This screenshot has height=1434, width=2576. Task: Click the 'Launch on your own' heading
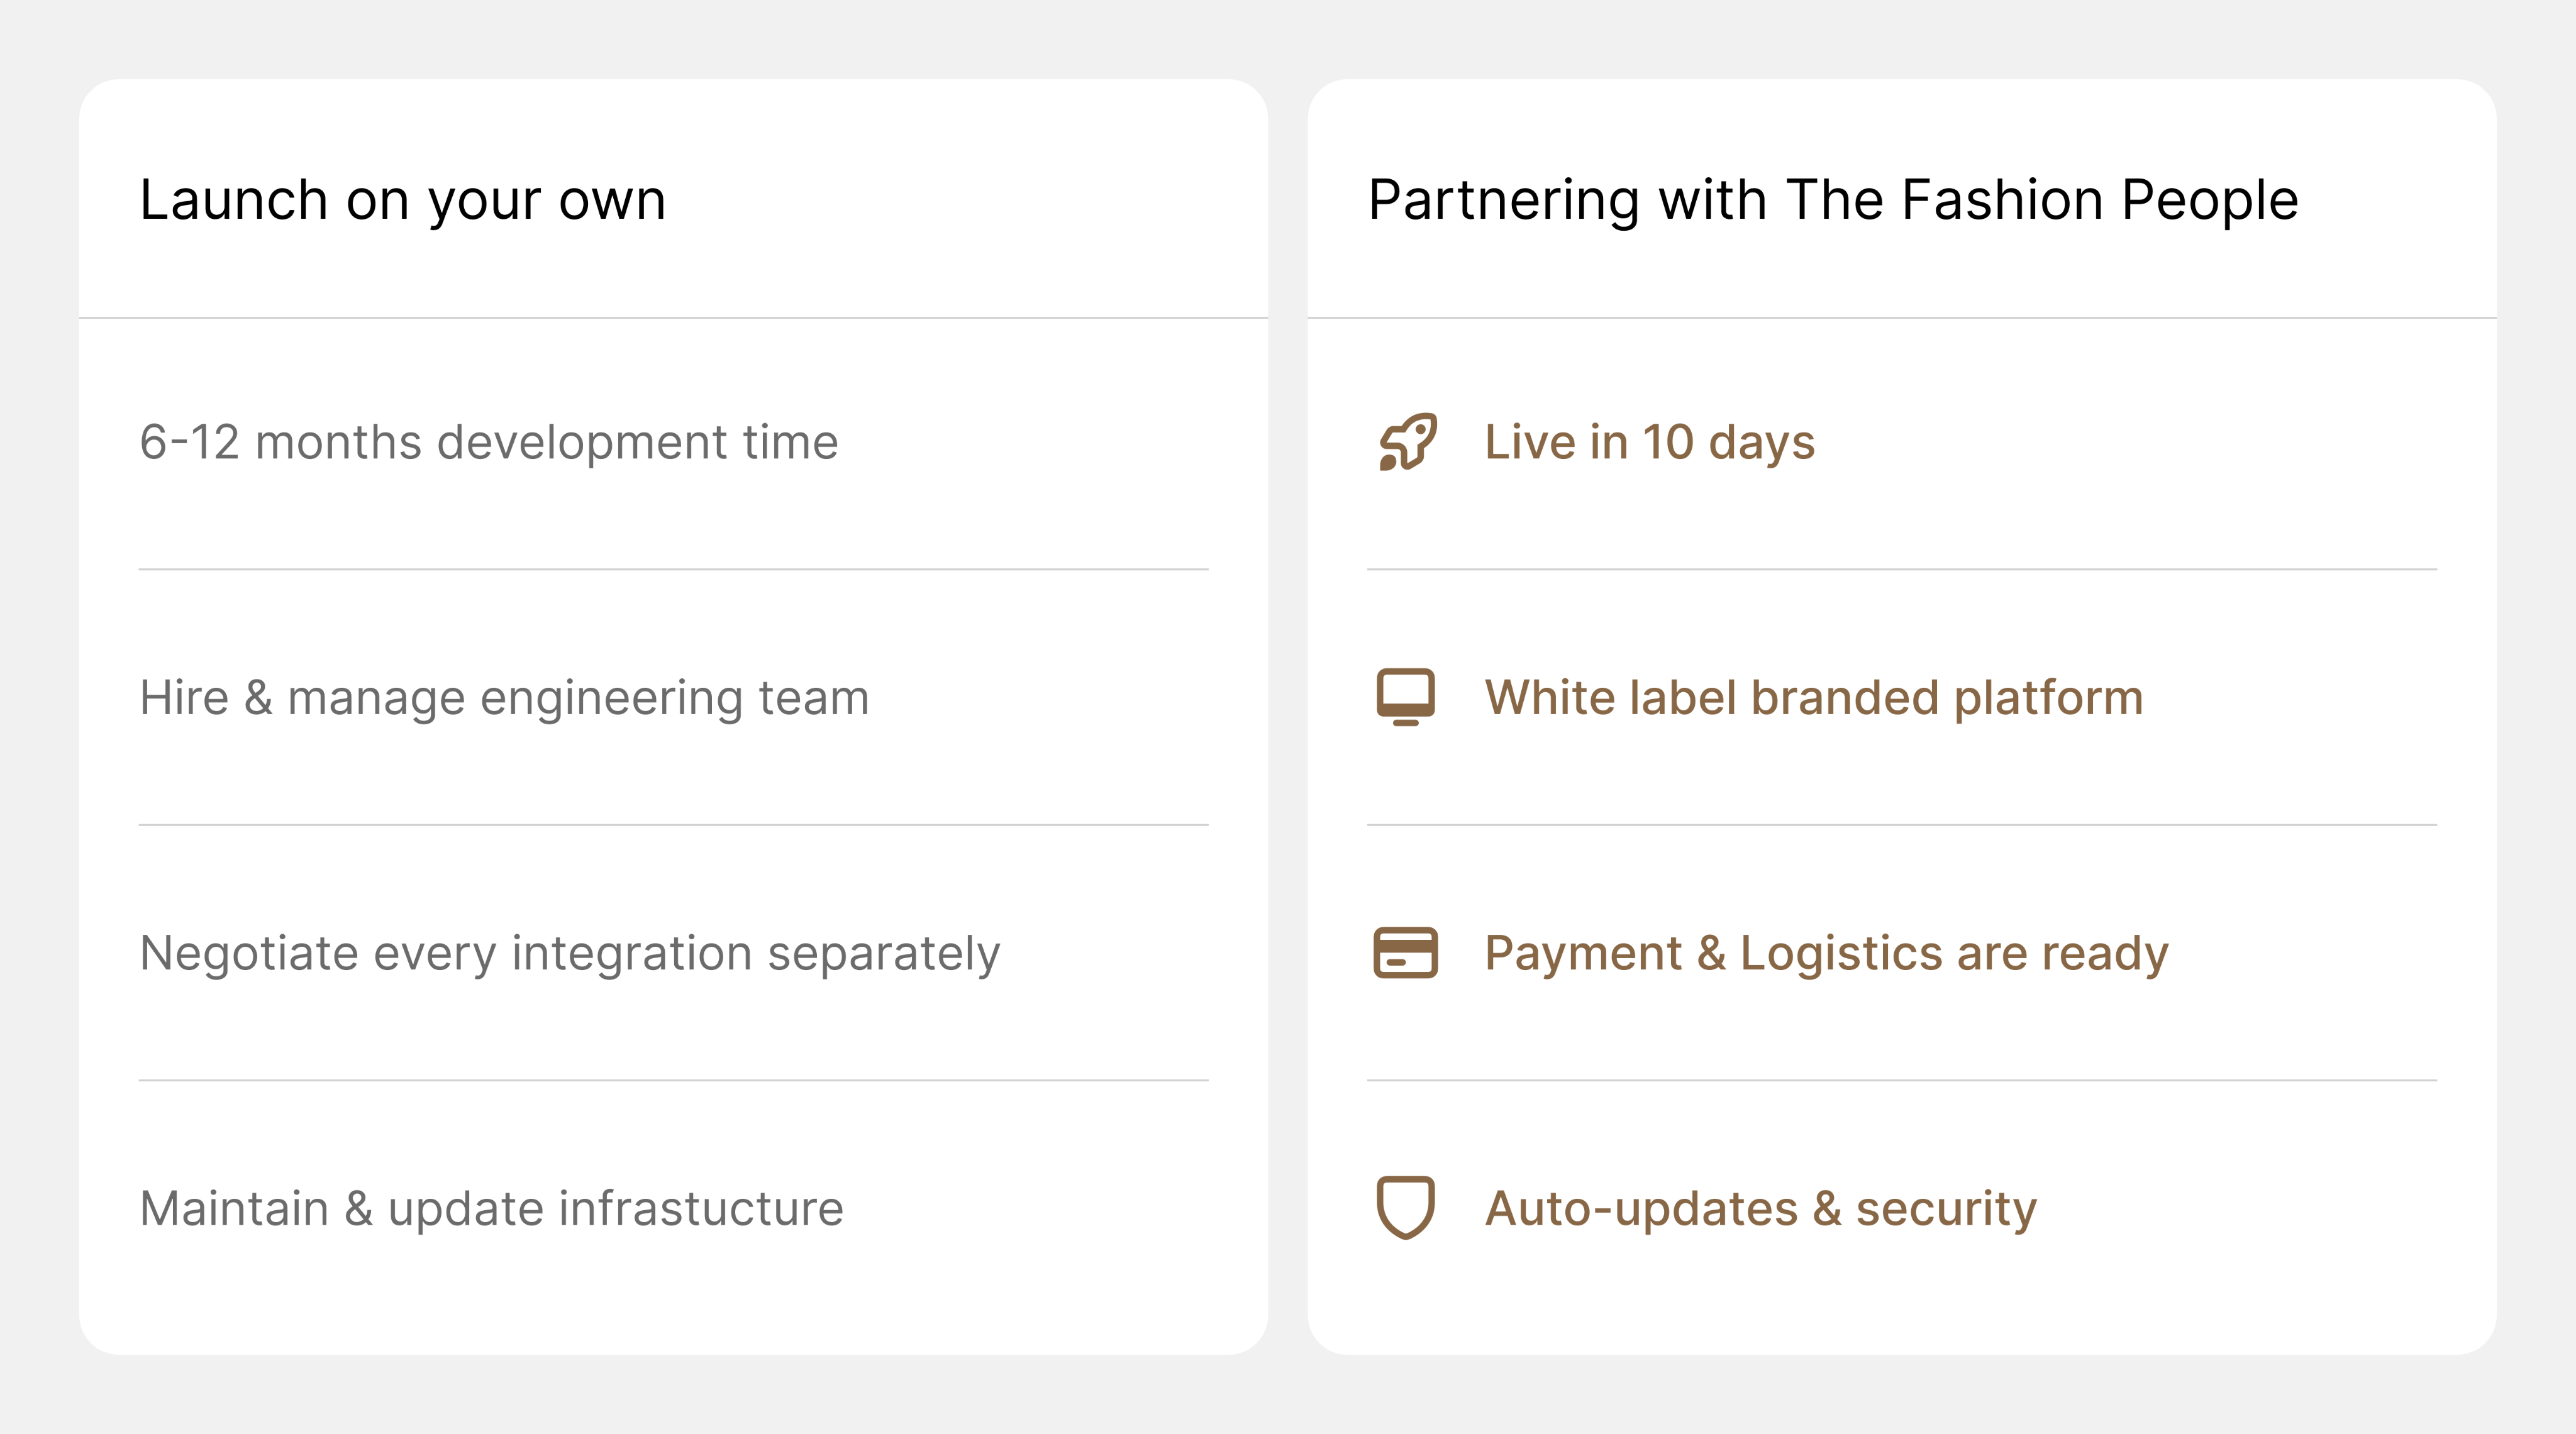pyautogui.click(x=402, y=200)
